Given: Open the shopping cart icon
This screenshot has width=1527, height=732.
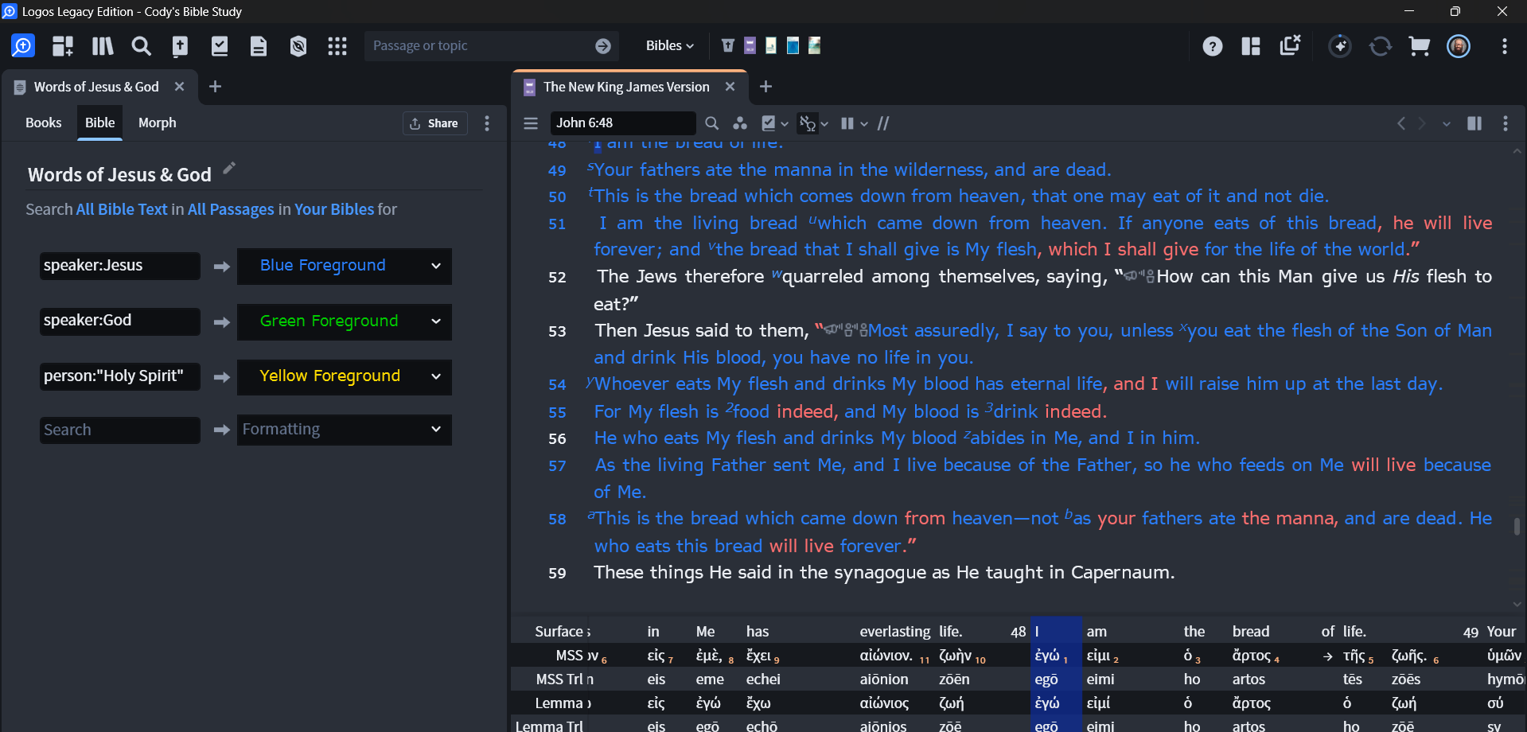Looking at the screenshot, I should click(1420, 46).
